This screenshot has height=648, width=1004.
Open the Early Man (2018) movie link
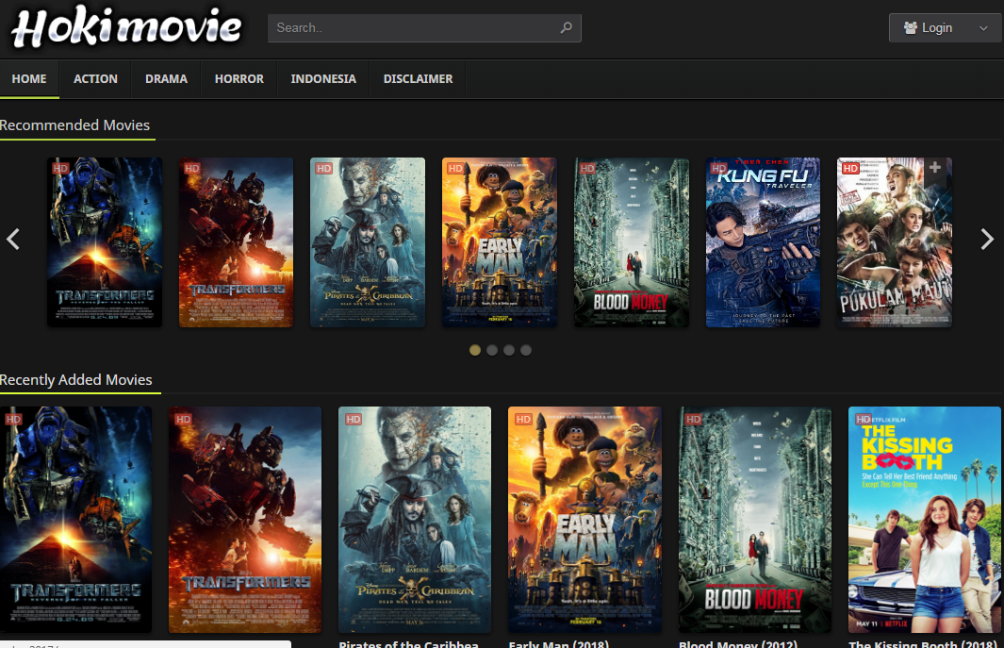tap(557, 643)
